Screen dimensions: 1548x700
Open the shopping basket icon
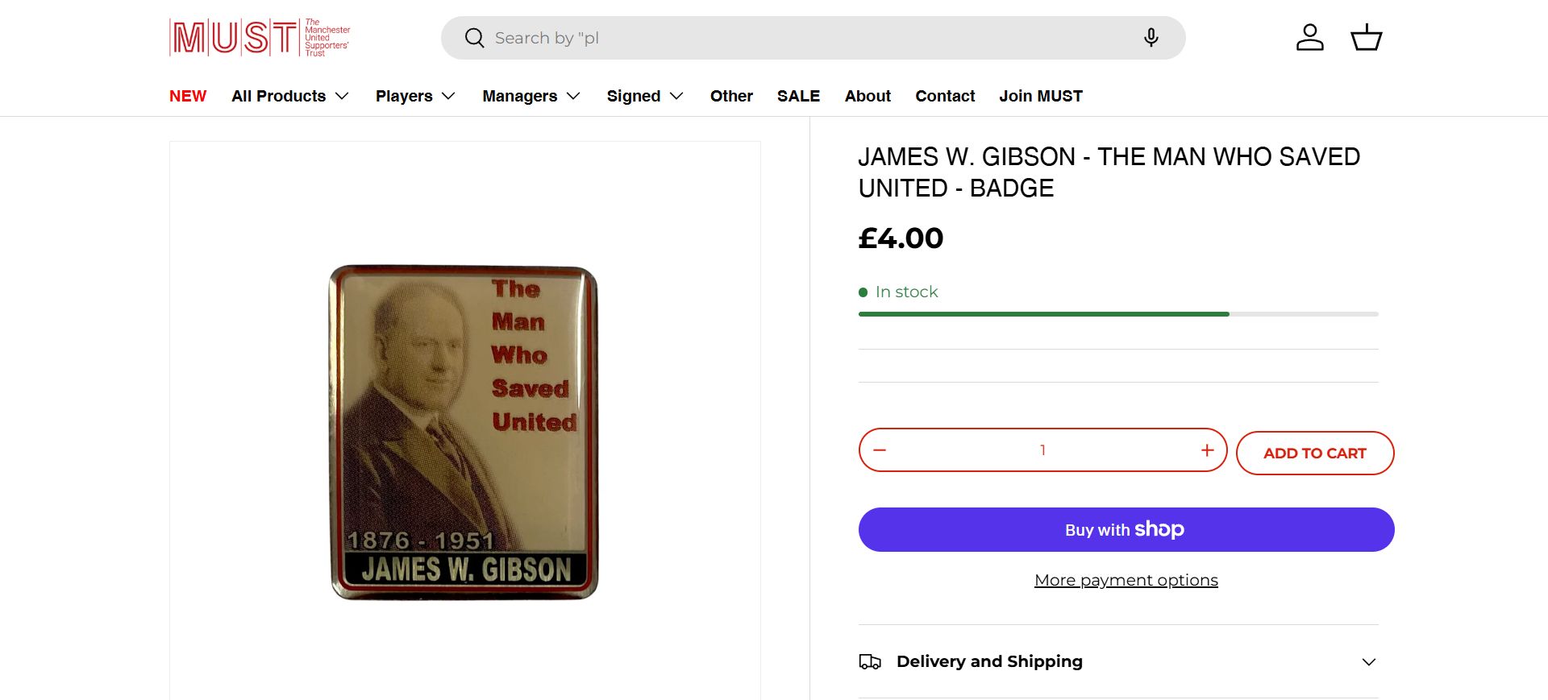click(1367, 38)
